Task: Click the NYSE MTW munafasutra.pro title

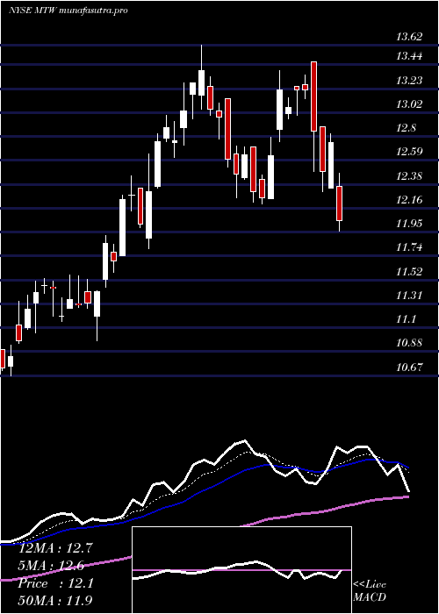Action: [68, 11]
